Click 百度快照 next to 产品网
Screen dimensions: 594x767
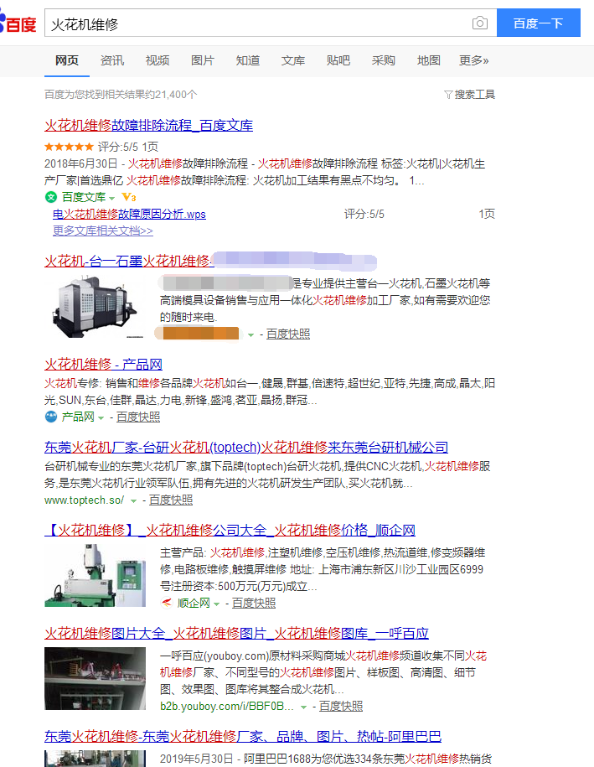pos(138,417)
